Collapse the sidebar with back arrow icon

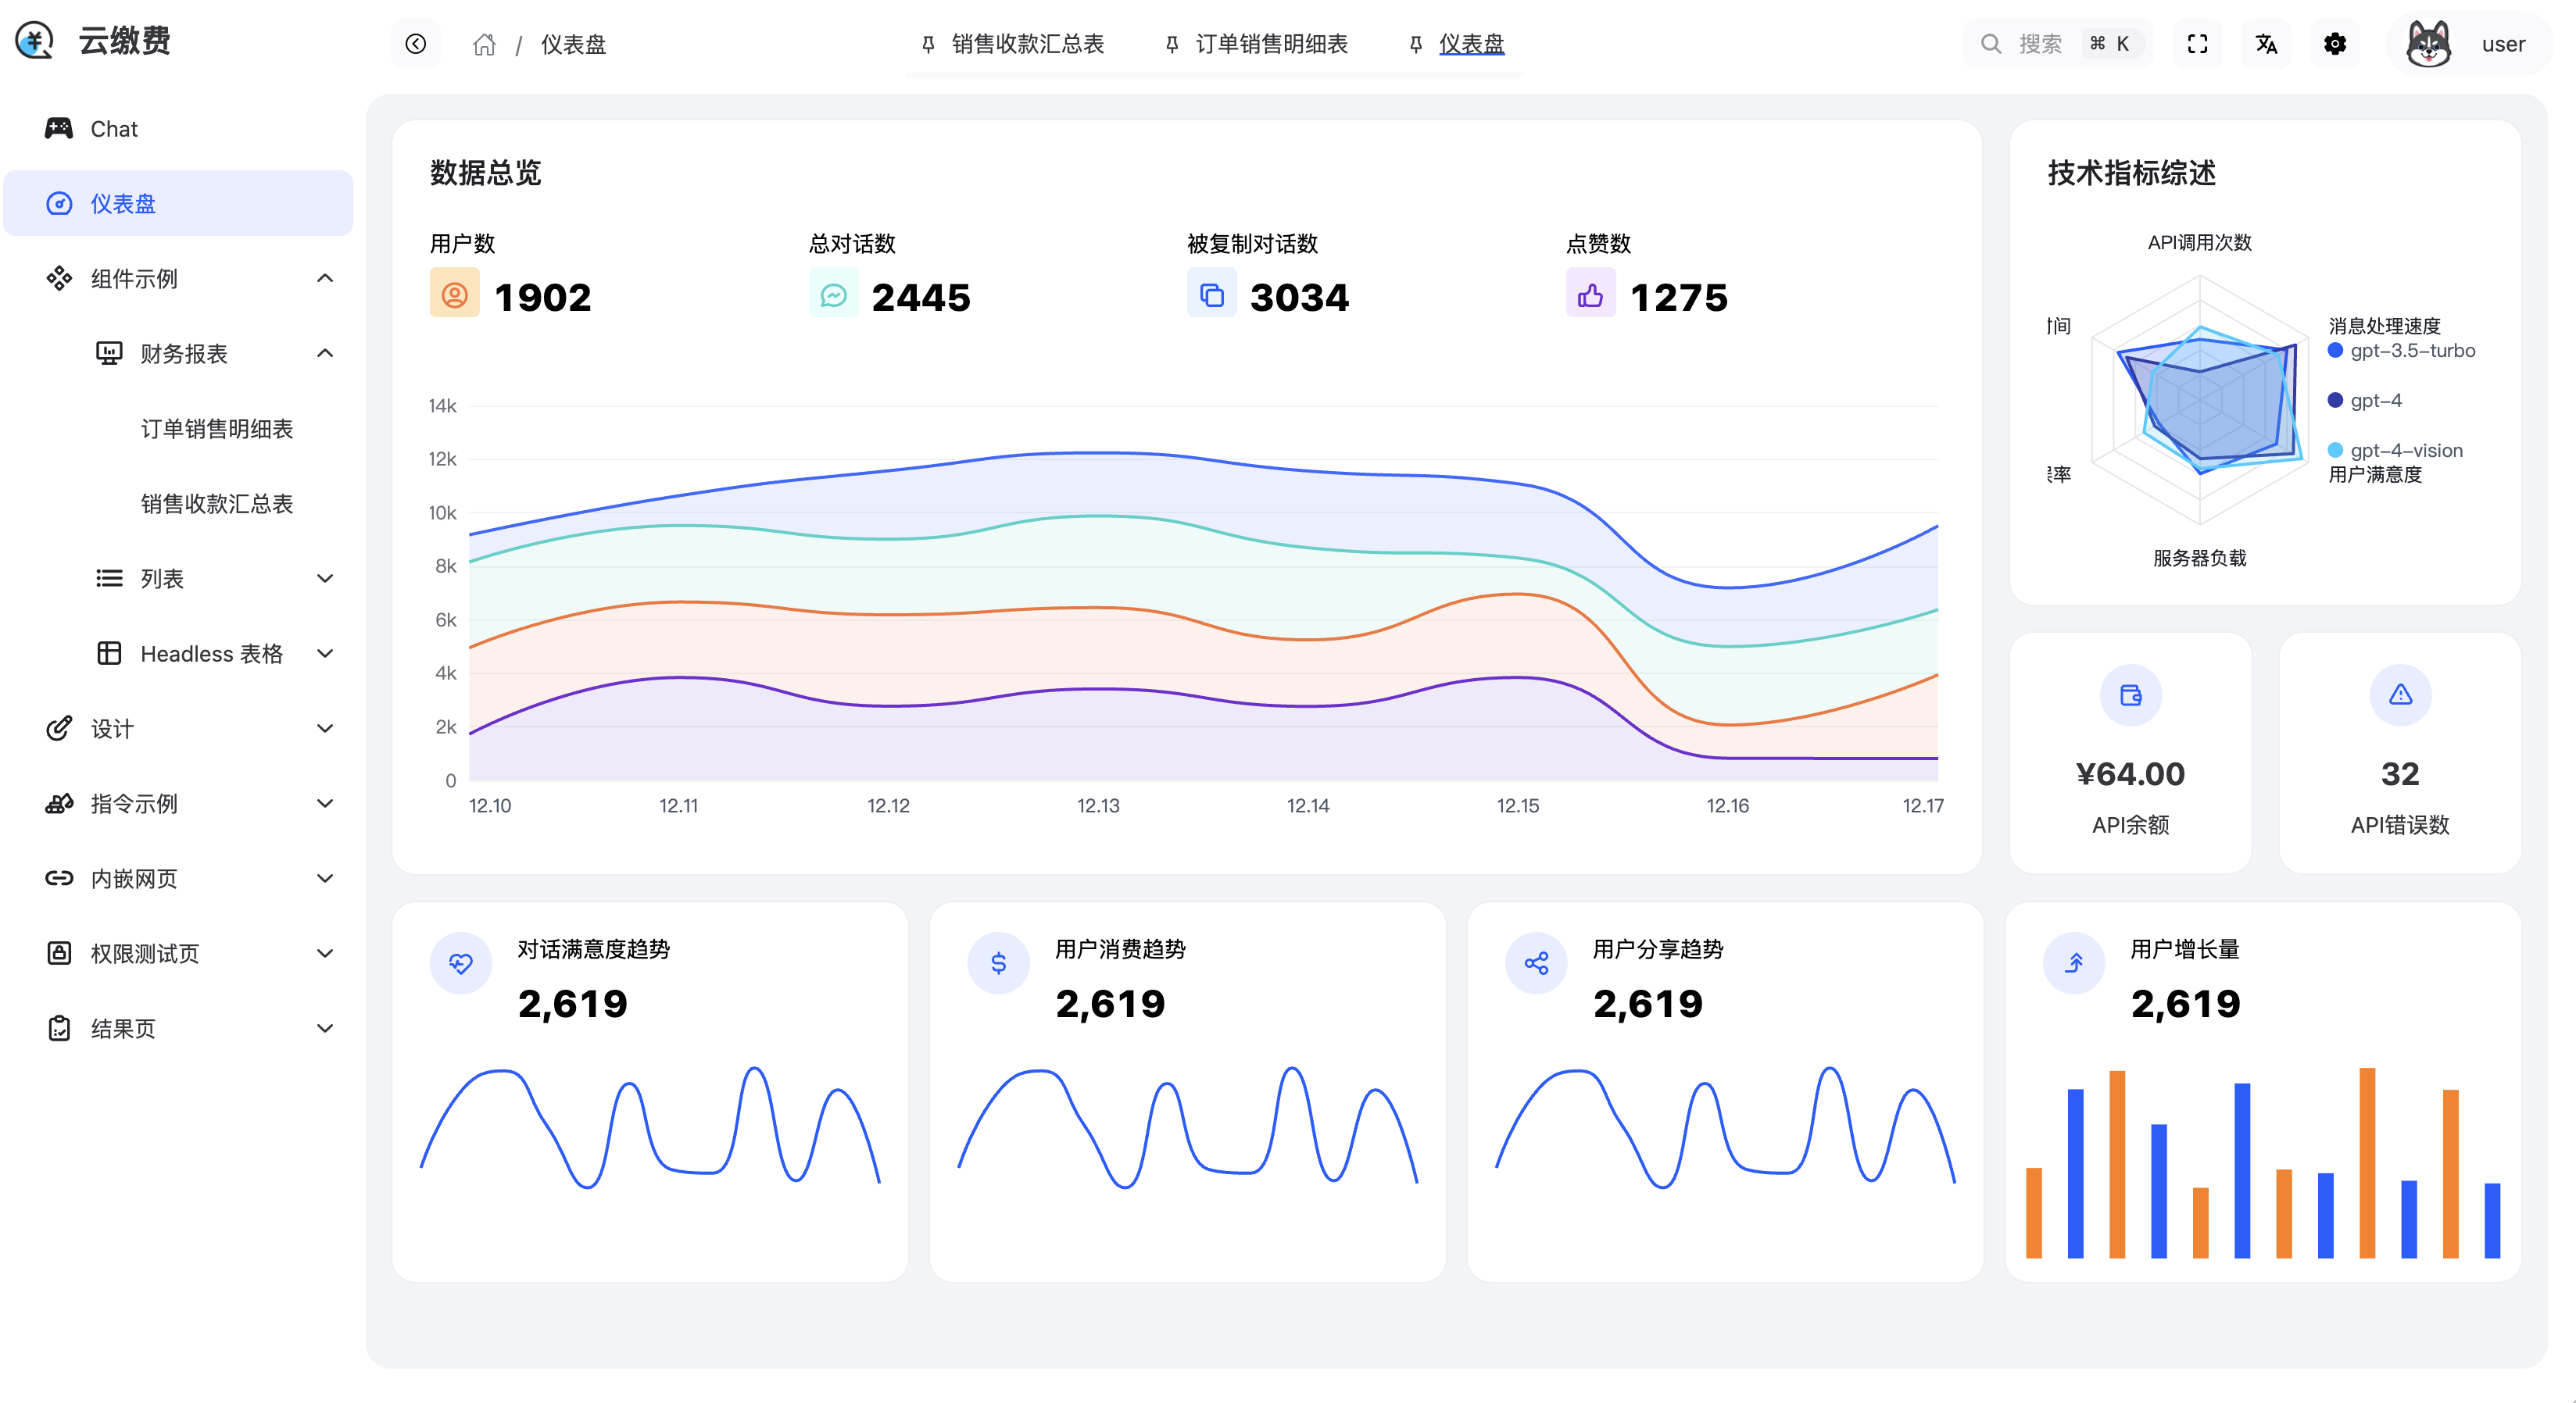416,44
